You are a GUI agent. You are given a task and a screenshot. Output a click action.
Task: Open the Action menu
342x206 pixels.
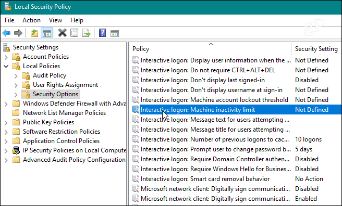click(31, 20)
